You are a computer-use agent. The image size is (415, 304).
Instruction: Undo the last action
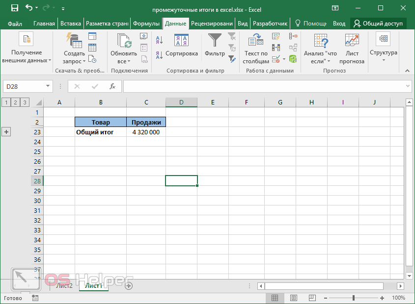point(29,8)
